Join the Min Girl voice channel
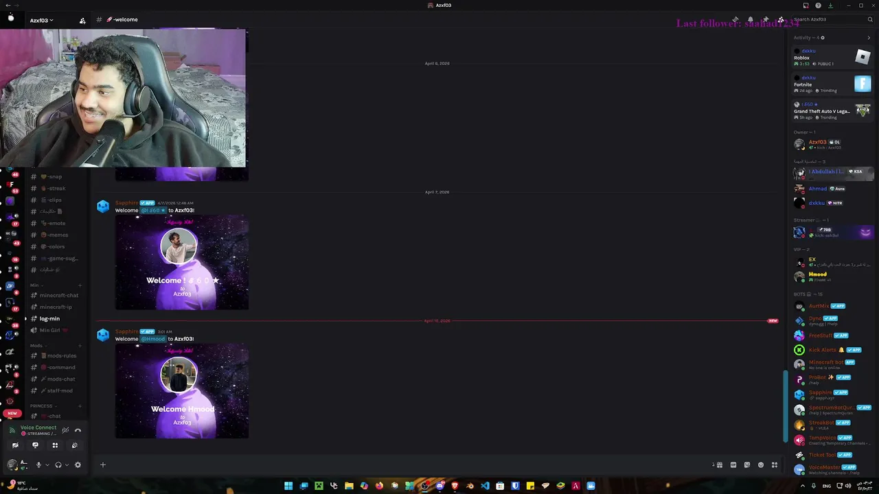 click(x=57, y=330)
